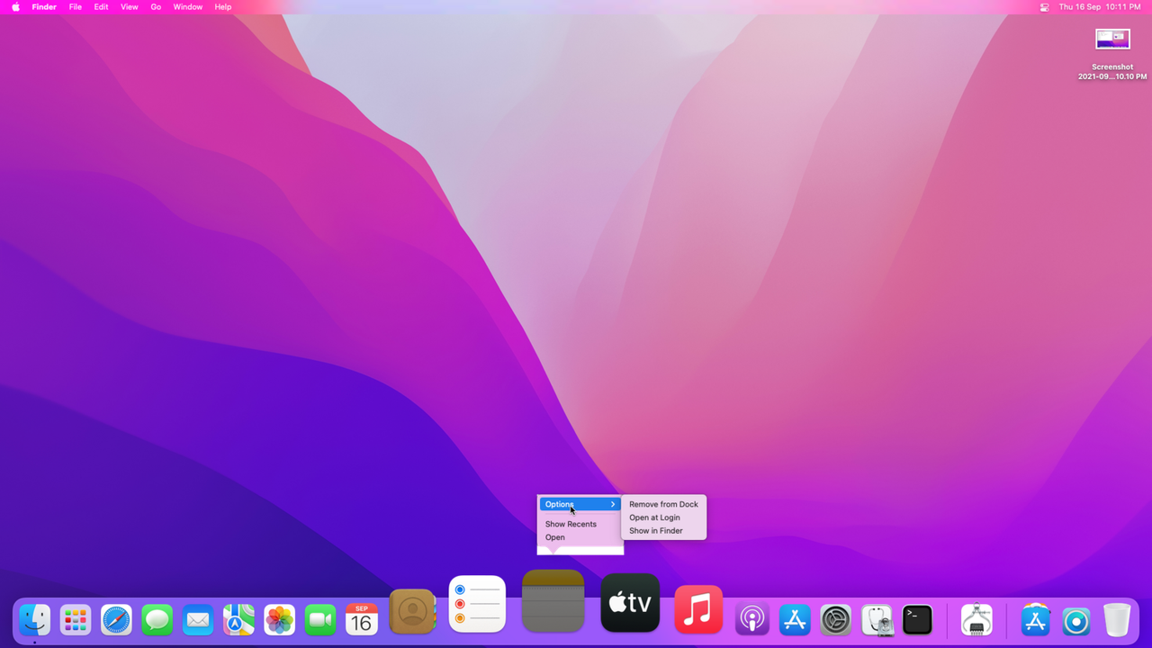1152x648 pixels.
Task: Open Control Centre in menu bar
Action: [x=1044, y=7]
